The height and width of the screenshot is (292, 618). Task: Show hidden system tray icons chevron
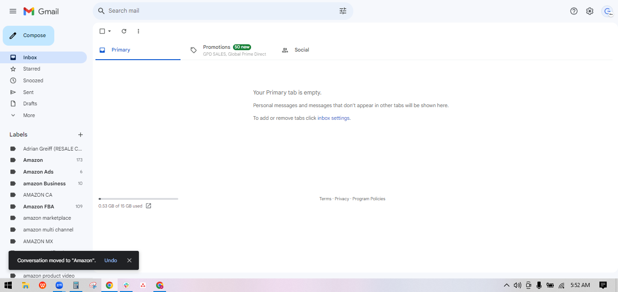click(x=507, y=285)
